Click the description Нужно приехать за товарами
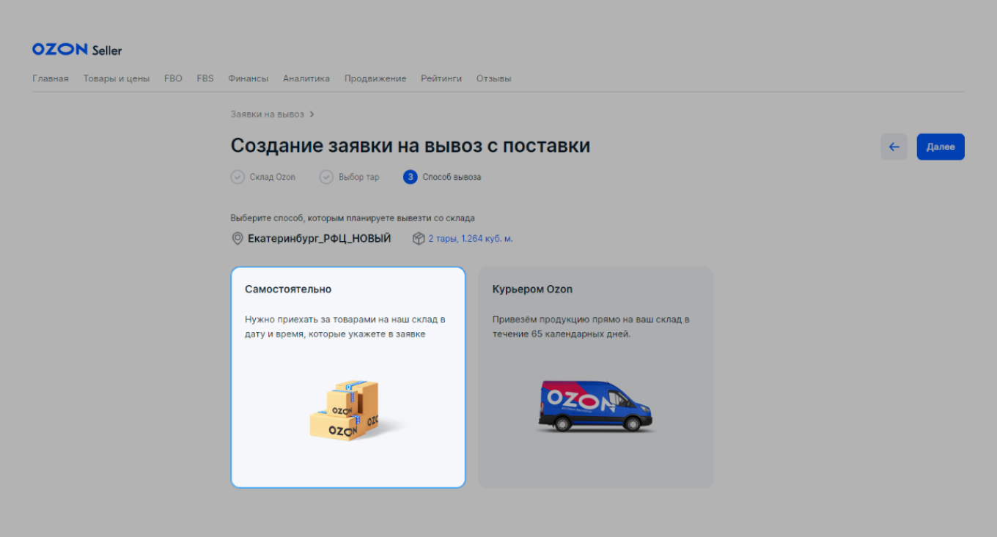The image size is (997, 537). pyautogui.click(x=345, y=327)
